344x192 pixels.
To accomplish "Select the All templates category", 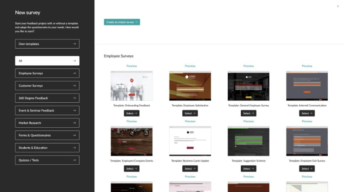I will (x=47, y=61).
